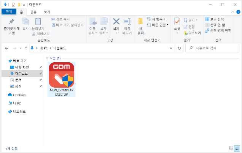
Task: Click the blue Help question mark icon
Action: pos(238,12)
